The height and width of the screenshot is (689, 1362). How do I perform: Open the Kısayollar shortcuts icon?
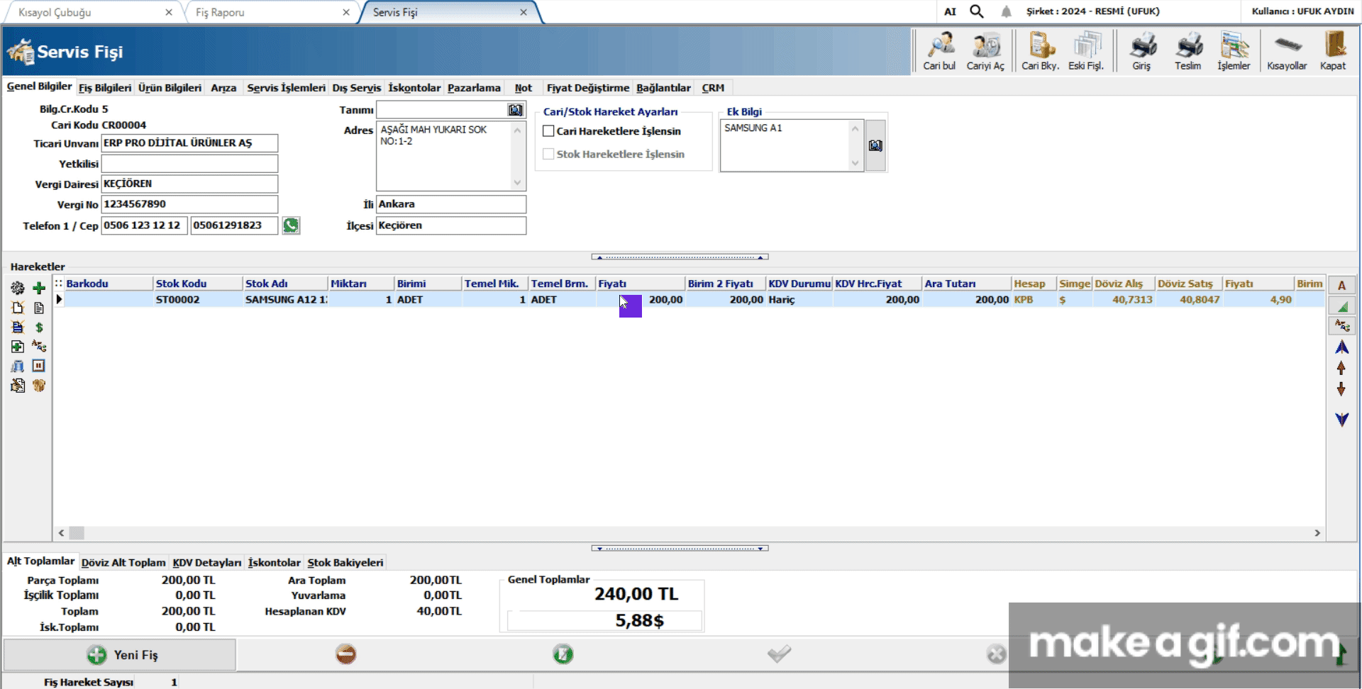tap(1287, 50)
